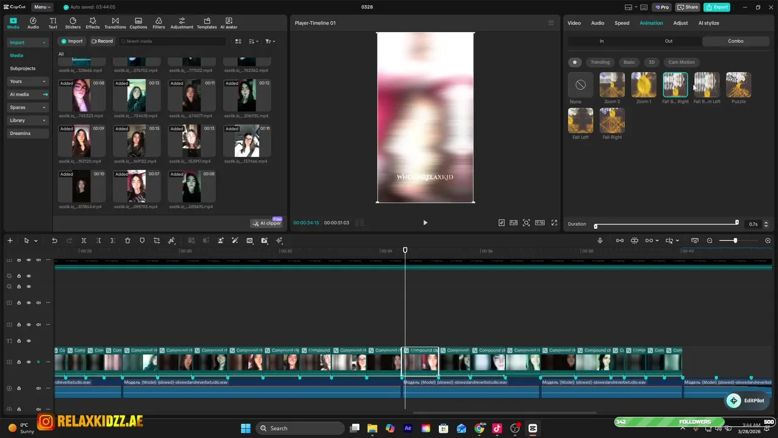Click the animation Duration slider
Image resolution: width=778 pixels, height=438 pixels.
click(x=666, y=223)
